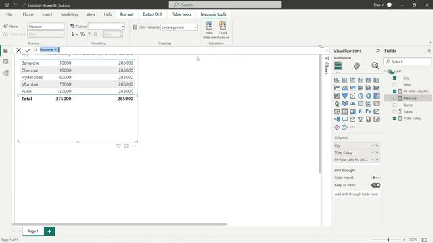Click the Save icon in title bar
433x243 pixels.
pos(7,5)
